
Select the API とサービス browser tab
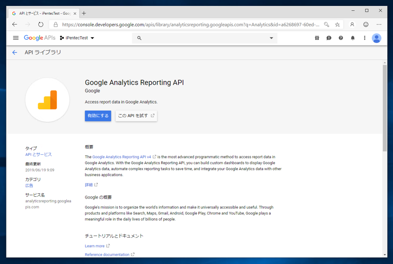click(44, 13)
